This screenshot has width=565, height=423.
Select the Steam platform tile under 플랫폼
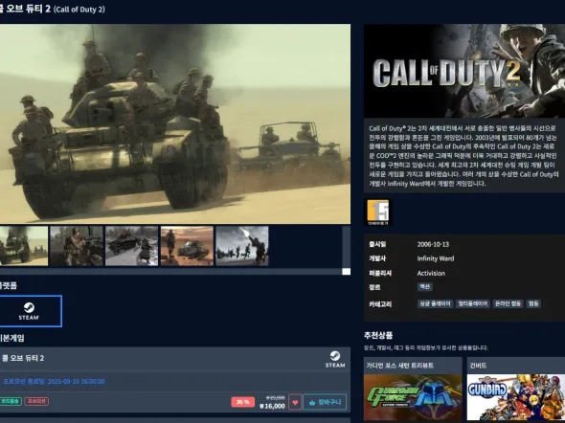[x=30, y=311]
